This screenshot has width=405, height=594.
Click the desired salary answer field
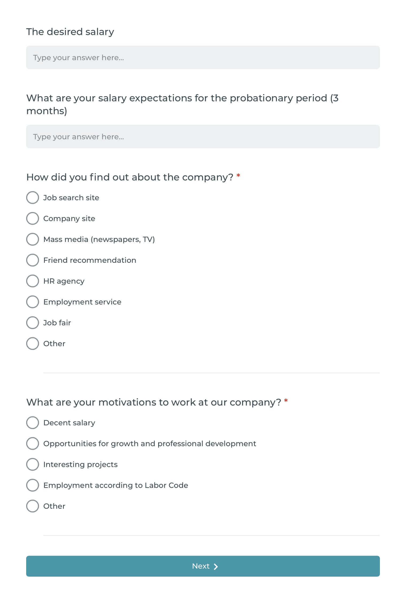pyautogui.click(x=203, y=57)
